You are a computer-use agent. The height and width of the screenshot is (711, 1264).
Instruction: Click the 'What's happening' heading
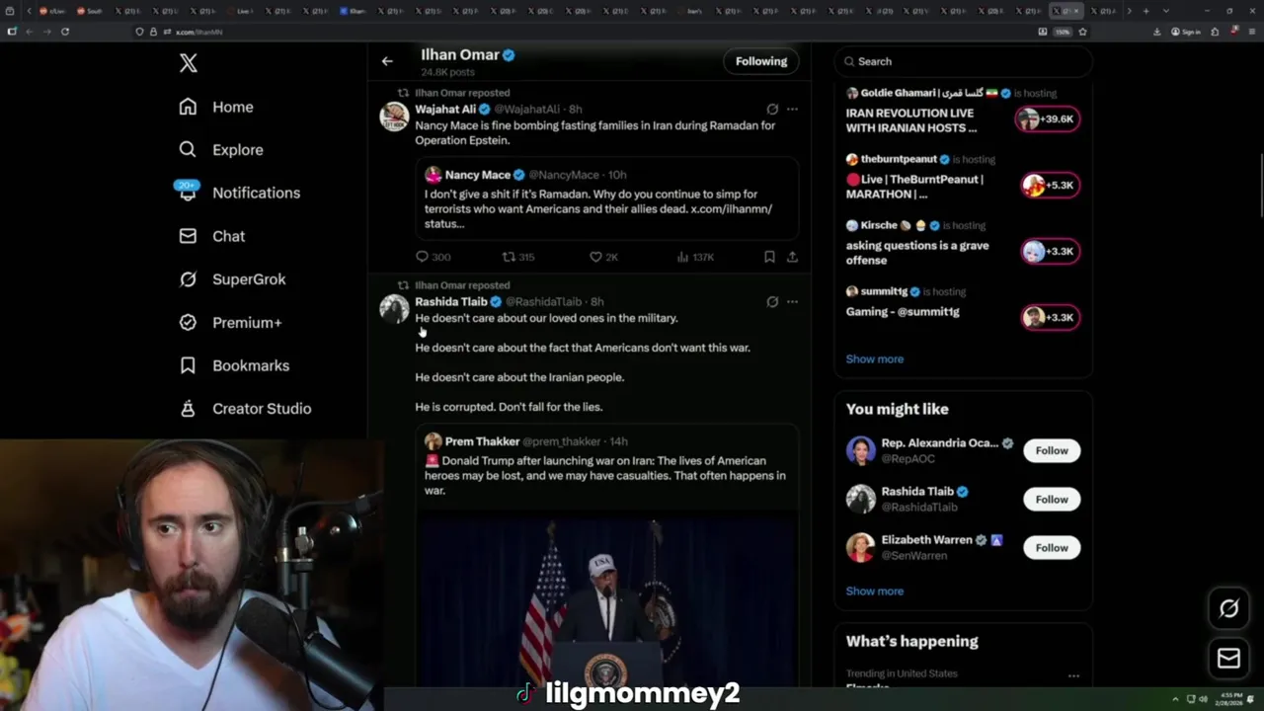coord(911,641)
